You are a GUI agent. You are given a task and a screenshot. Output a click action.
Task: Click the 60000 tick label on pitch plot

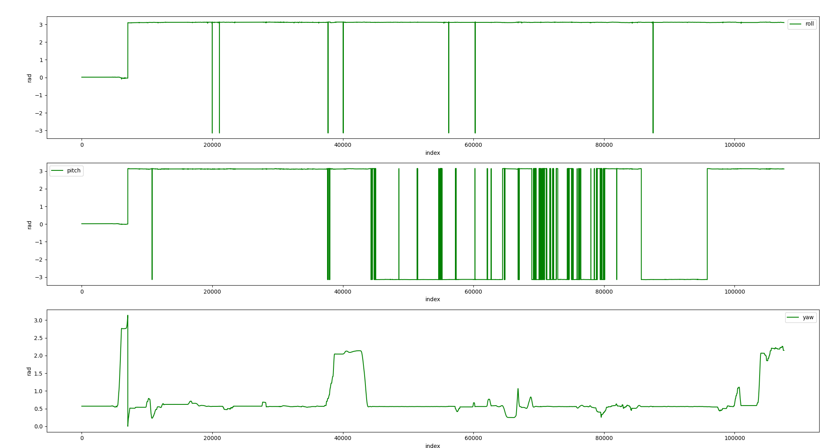pyautogui.click(x=473, y=292)
